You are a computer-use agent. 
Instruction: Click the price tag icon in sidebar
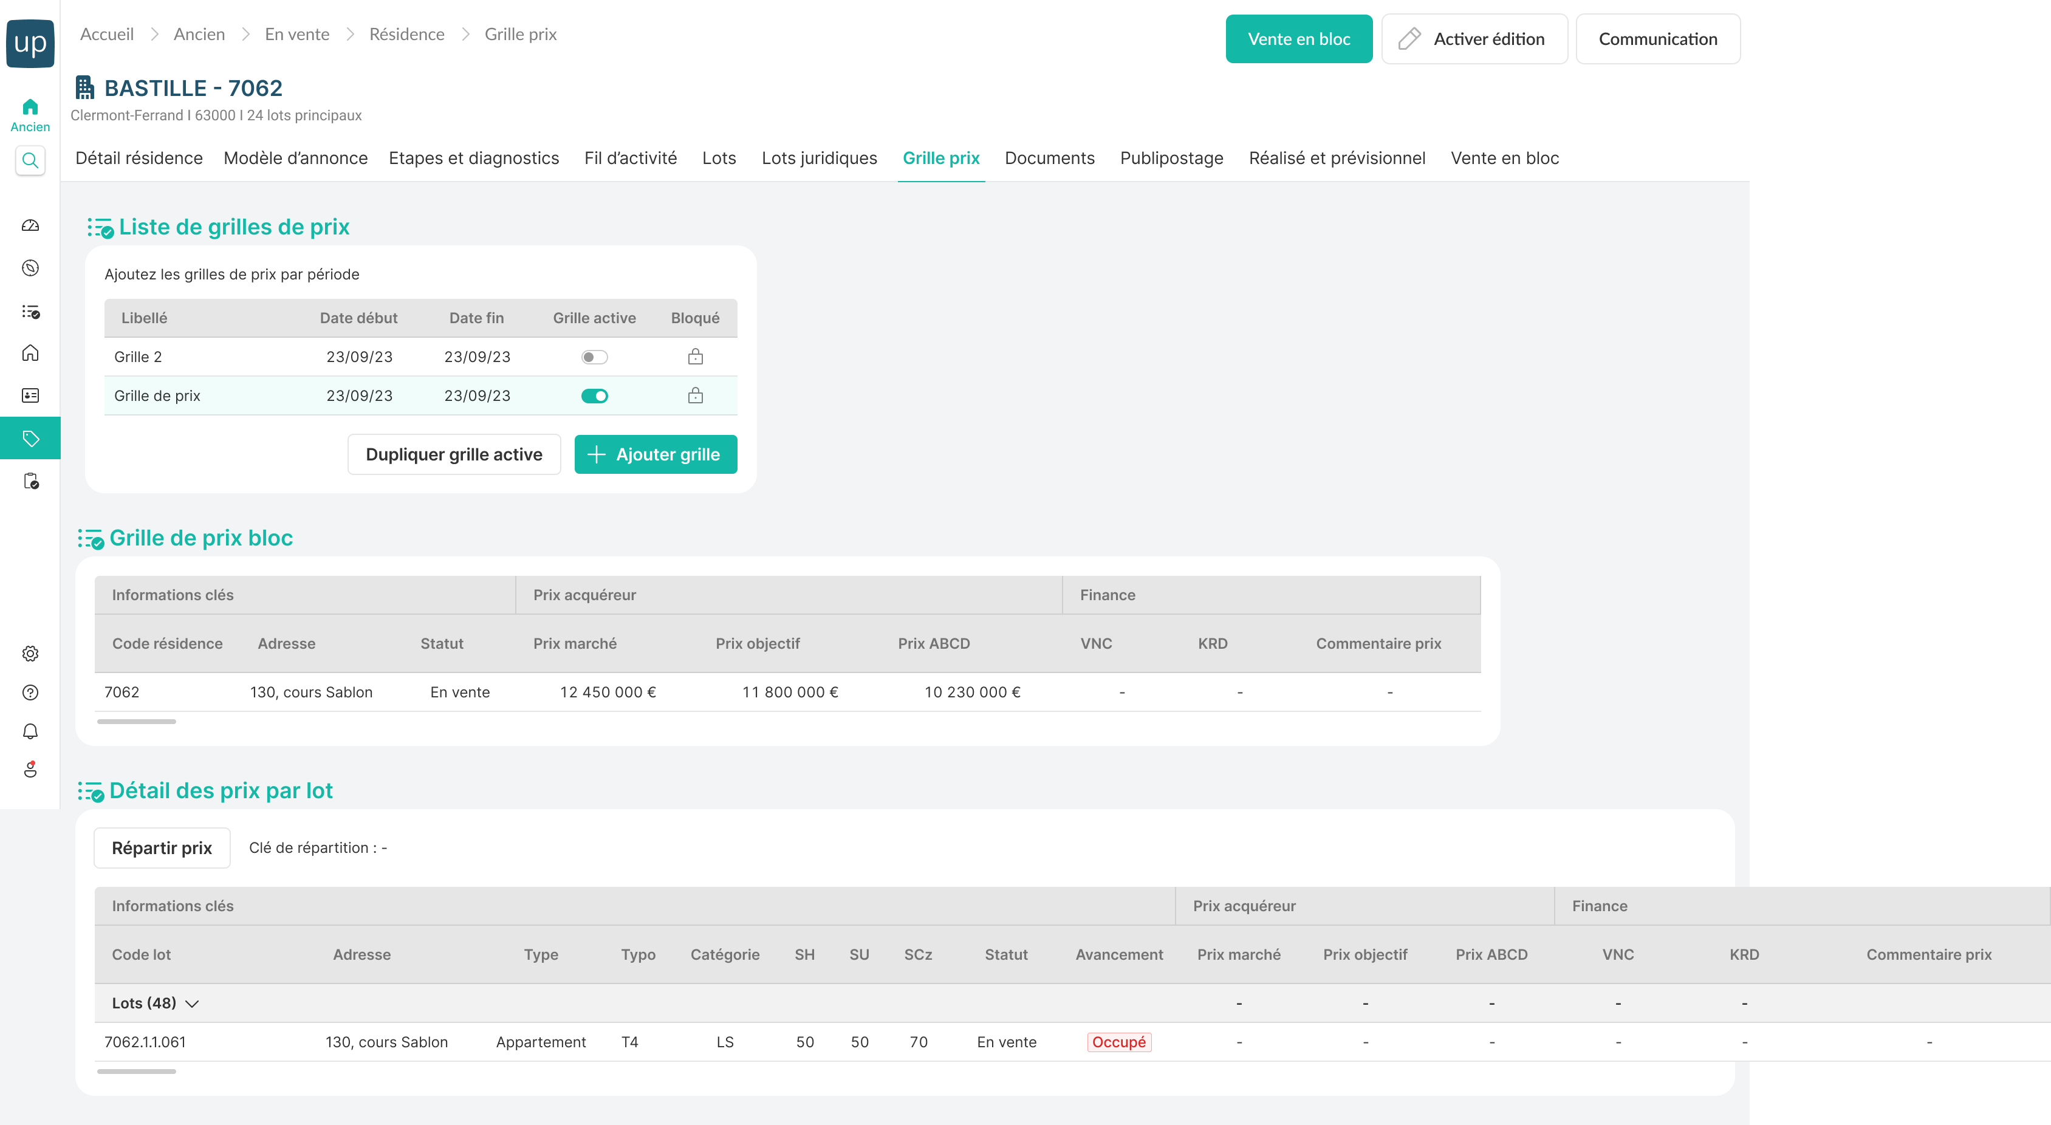pyautogui.click(x=30, y=439)
